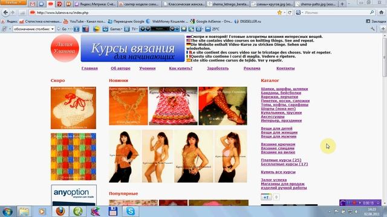Click the page vertical scrollbar thumb
Screen dimensions: 387x217
(385, 58)
